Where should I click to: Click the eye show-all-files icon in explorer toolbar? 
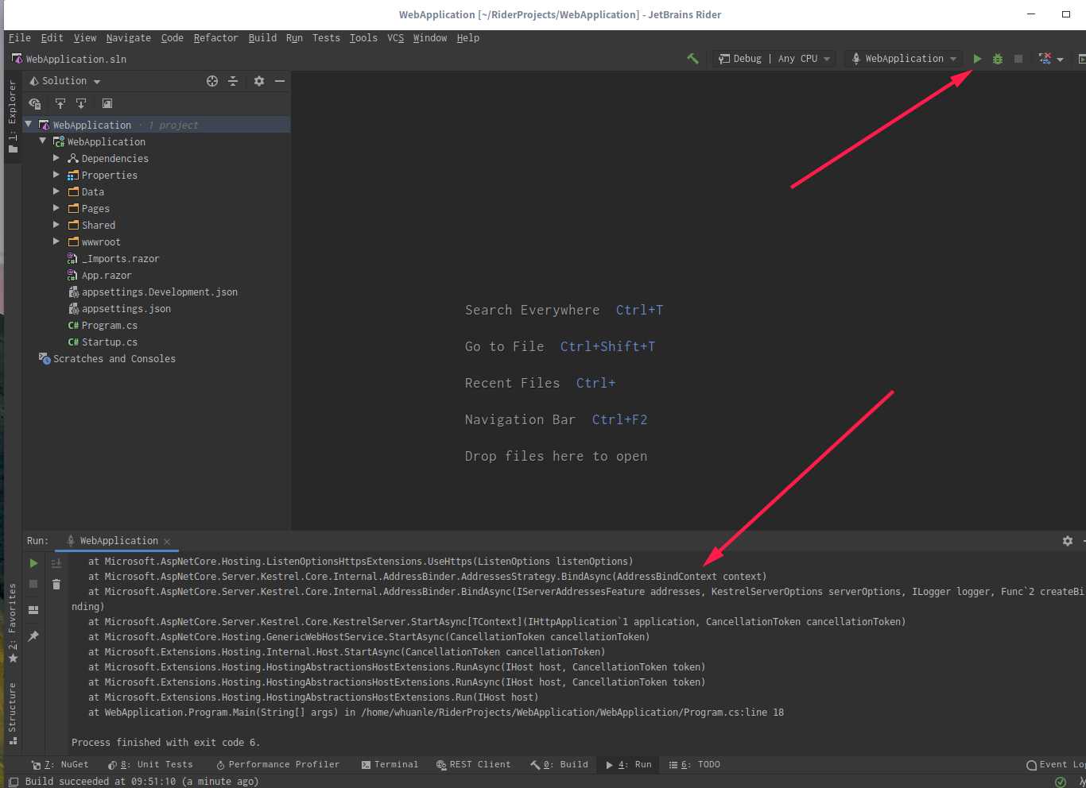click(35, 103)
